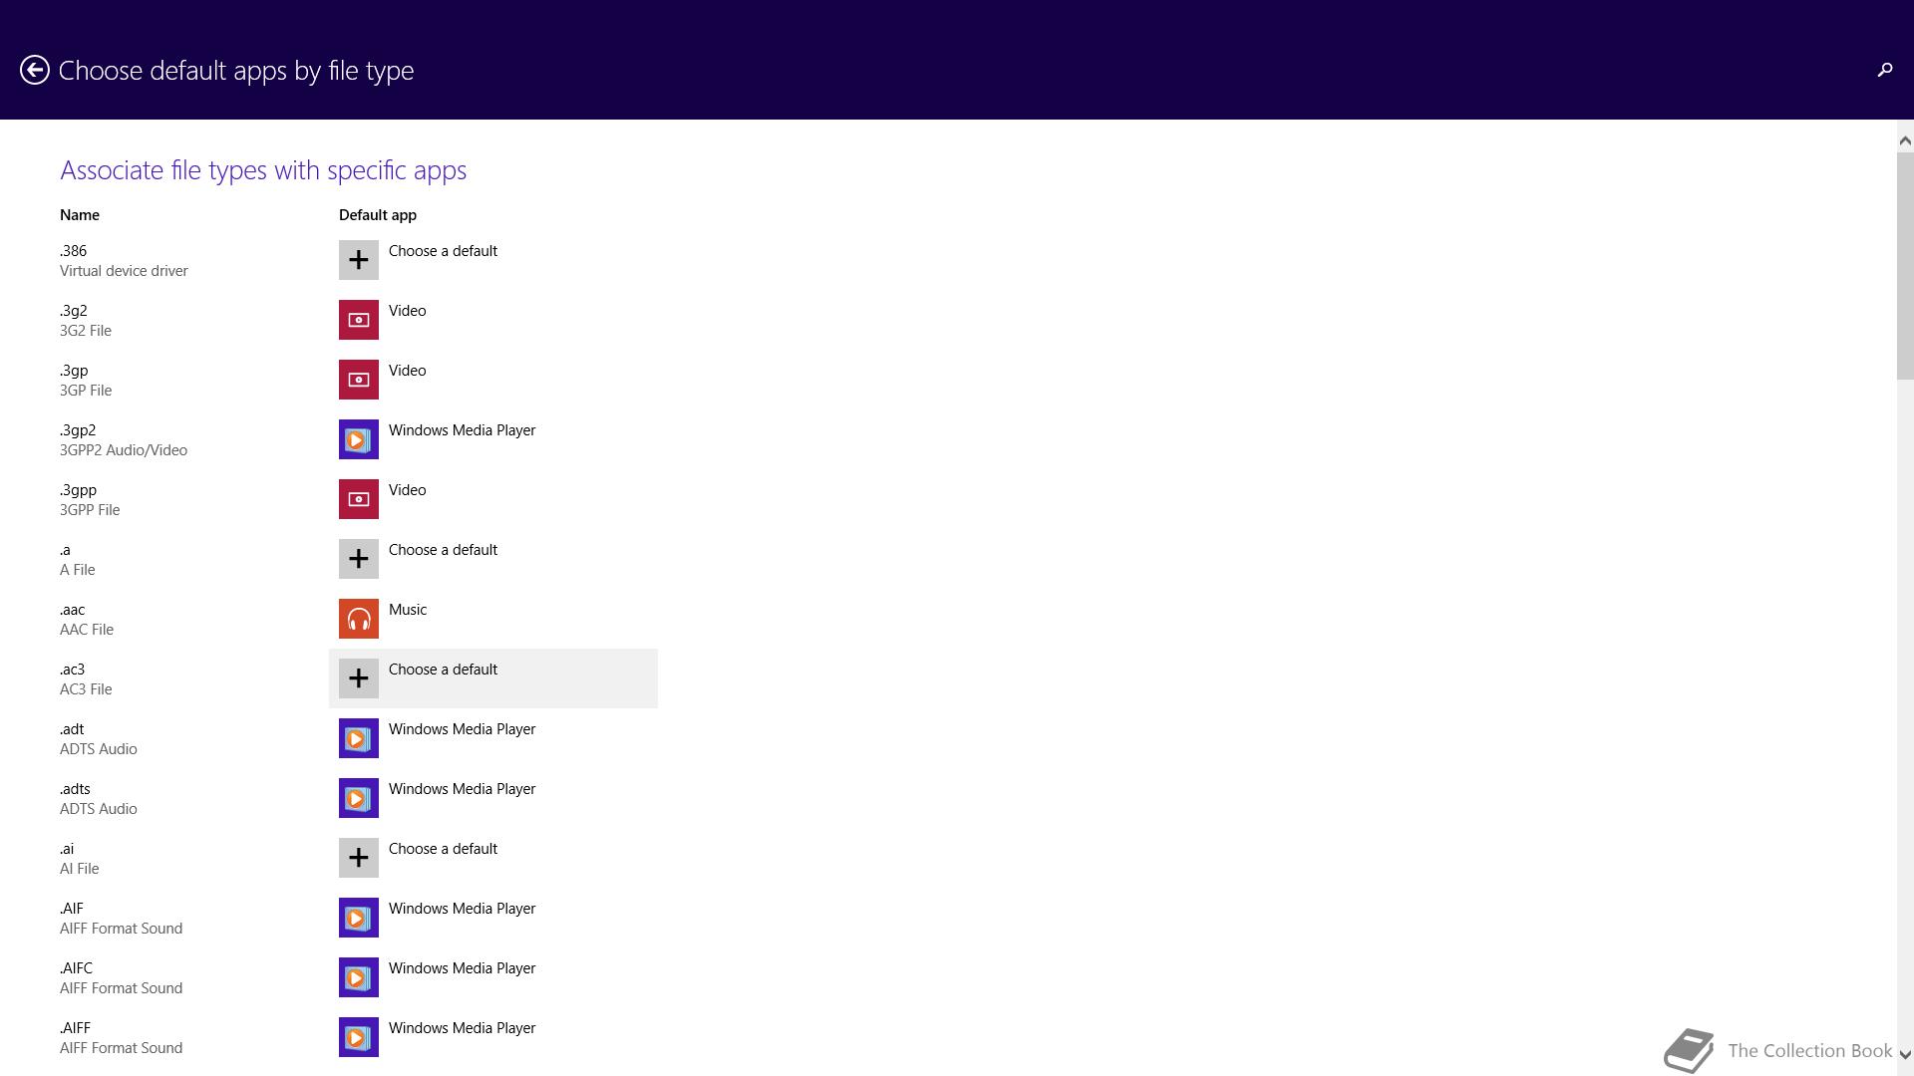
Task: Select the .3gp2 file type name
Action: point(78,430)
